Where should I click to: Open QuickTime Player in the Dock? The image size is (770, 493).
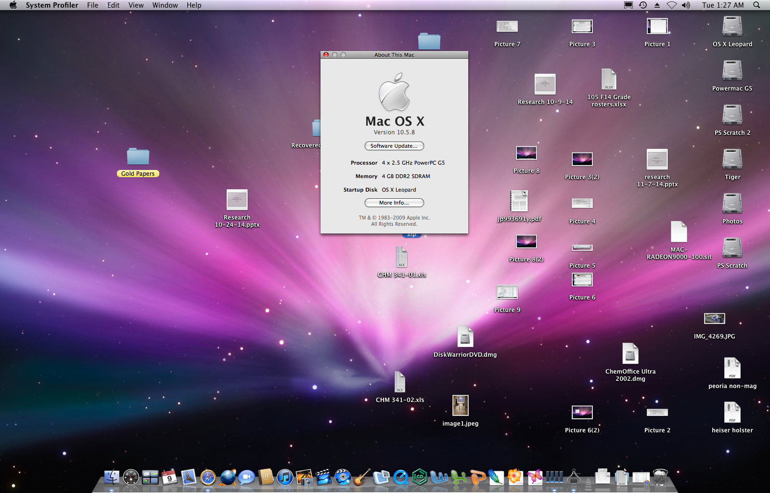pyautogui.click(x=400, y=477)
